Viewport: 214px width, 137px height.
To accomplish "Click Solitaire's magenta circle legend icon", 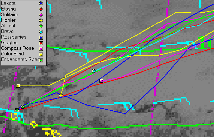I will [41, 15].
